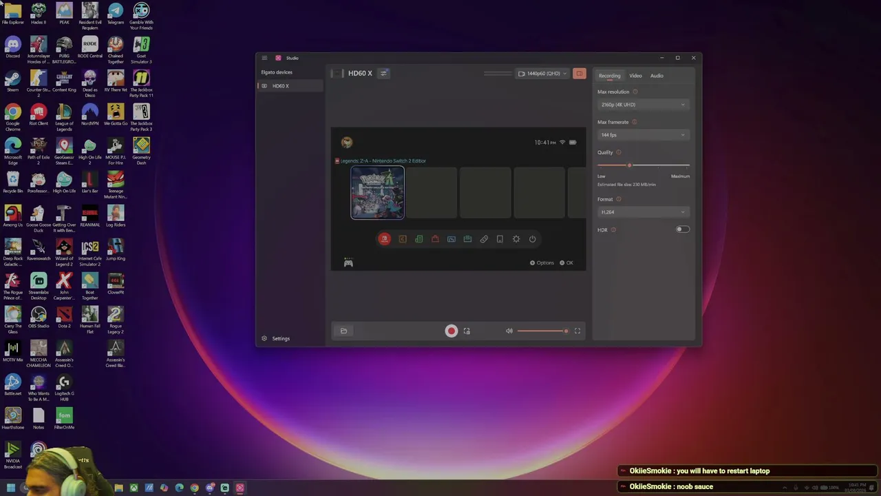Switch to the Audio tab
The height and width of the screenshot is (496, 881).
click(x=657, y=76)
